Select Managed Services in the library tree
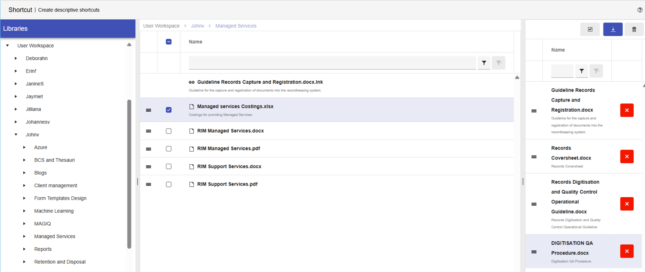The image size is (645, 272). pyautogui.click(x=55, y=236)
